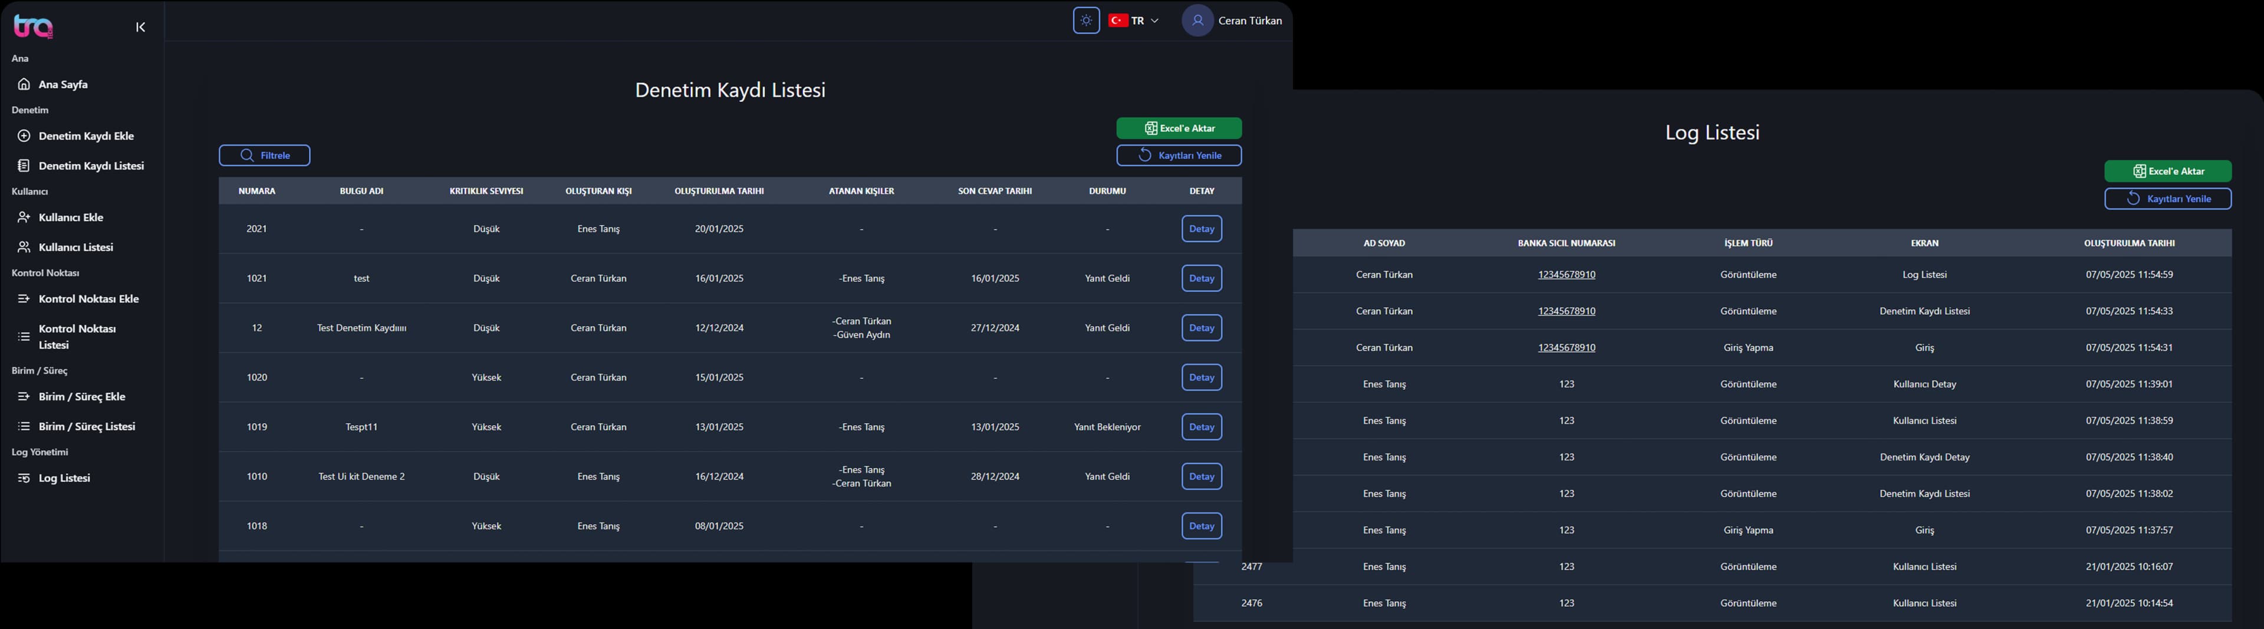Sort by the Oluşturulma Tarihi log column header
The height and width of the screenshot is (629, 2264).
click(2128, 243)
